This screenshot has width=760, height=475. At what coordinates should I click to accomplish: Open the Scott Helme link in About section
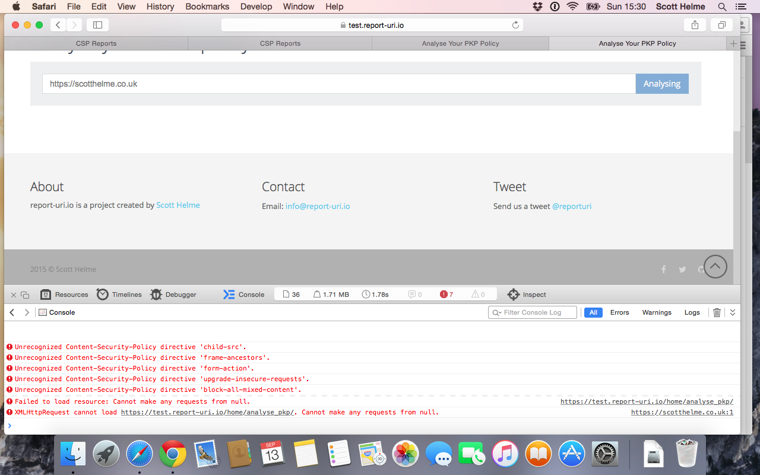pos(178,205)
